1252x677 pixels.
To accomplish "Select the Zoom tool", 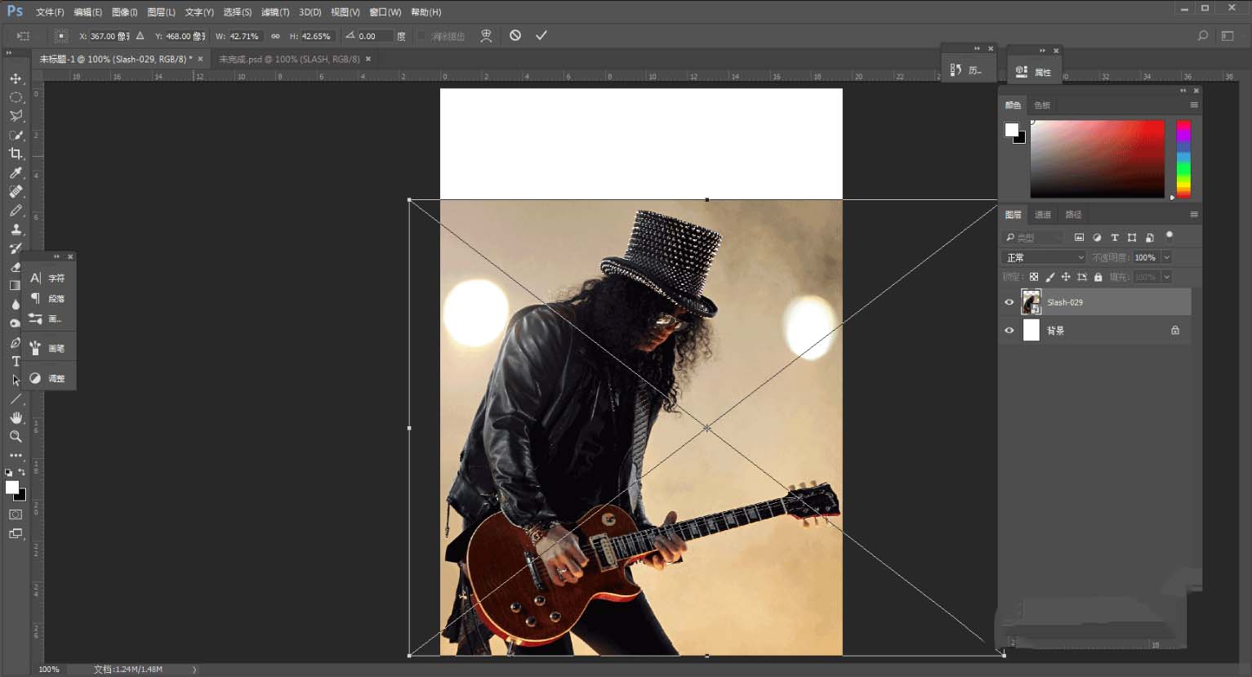I will tap(16, 437).
